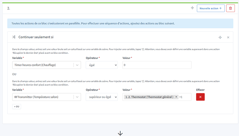Click the Nouvelle action + button
Screen dimensions: 239x136
tap(211, 8)
